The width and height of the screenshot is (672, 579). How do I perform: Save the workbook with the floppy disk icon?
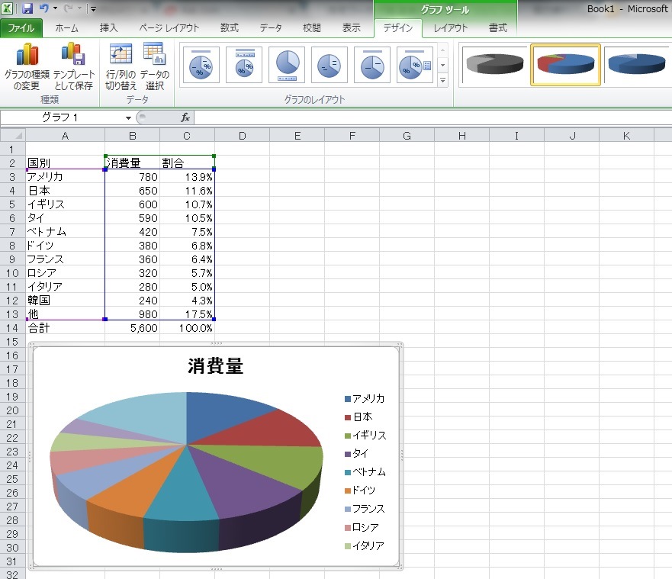click(27, 8)
